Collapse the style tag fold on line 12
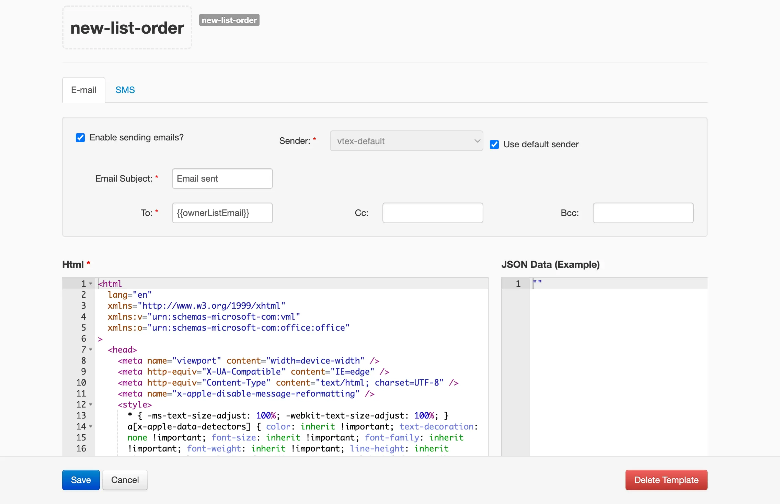 [91, 404]
